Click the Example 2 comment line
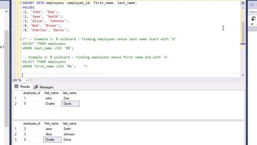The height and width of the screenshot is (145, 257). 96,57
